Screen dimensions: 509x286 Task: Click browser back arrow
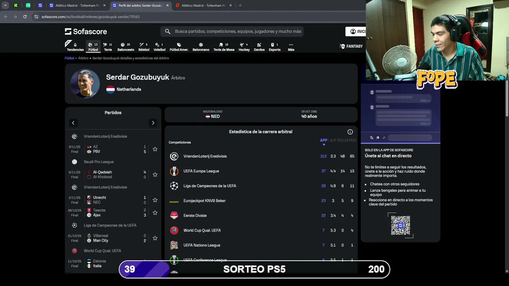click(x=6, y=17)
